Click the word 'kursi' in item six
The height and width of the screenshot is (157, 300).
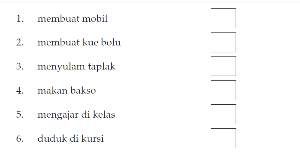tap(92, 138)
